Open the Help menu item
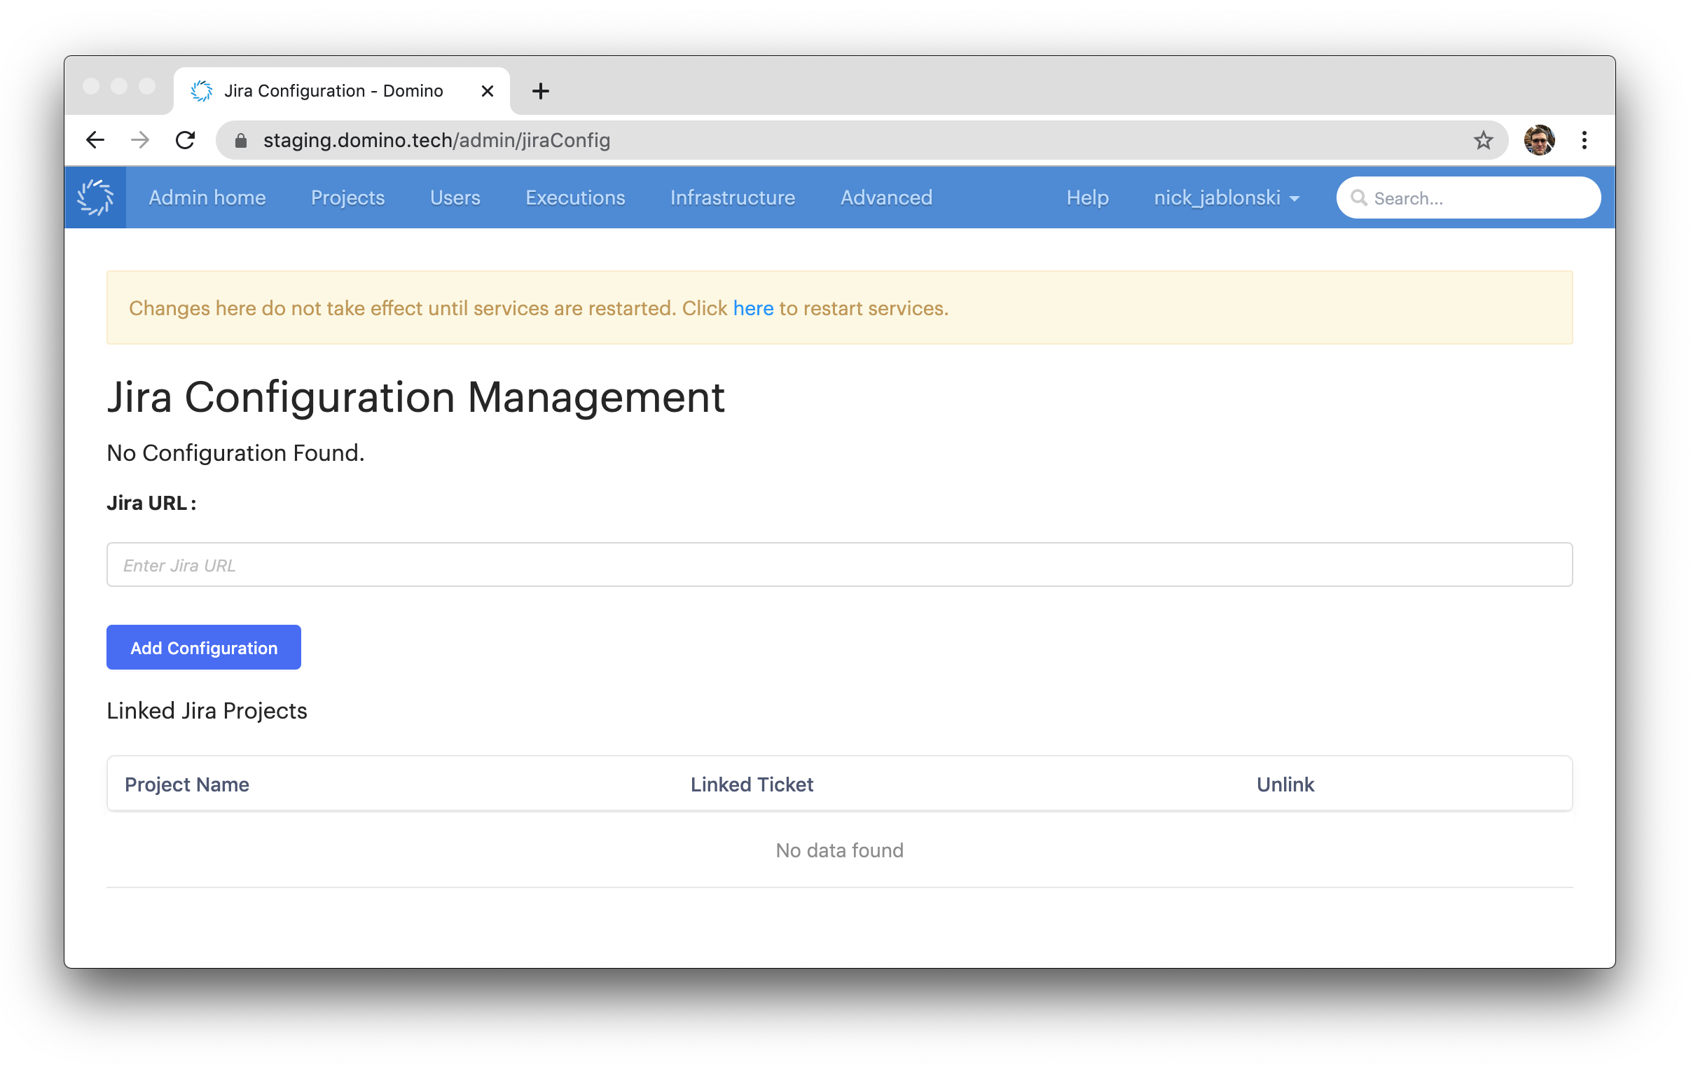 click(1087, 198)
